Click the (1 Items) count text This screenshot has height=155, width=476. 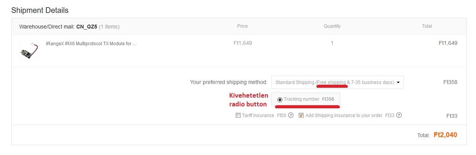(x=109, y=27)
